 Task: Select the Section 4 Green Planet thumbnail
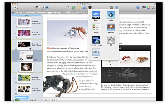pyautogui.click(x=24, y=78)
